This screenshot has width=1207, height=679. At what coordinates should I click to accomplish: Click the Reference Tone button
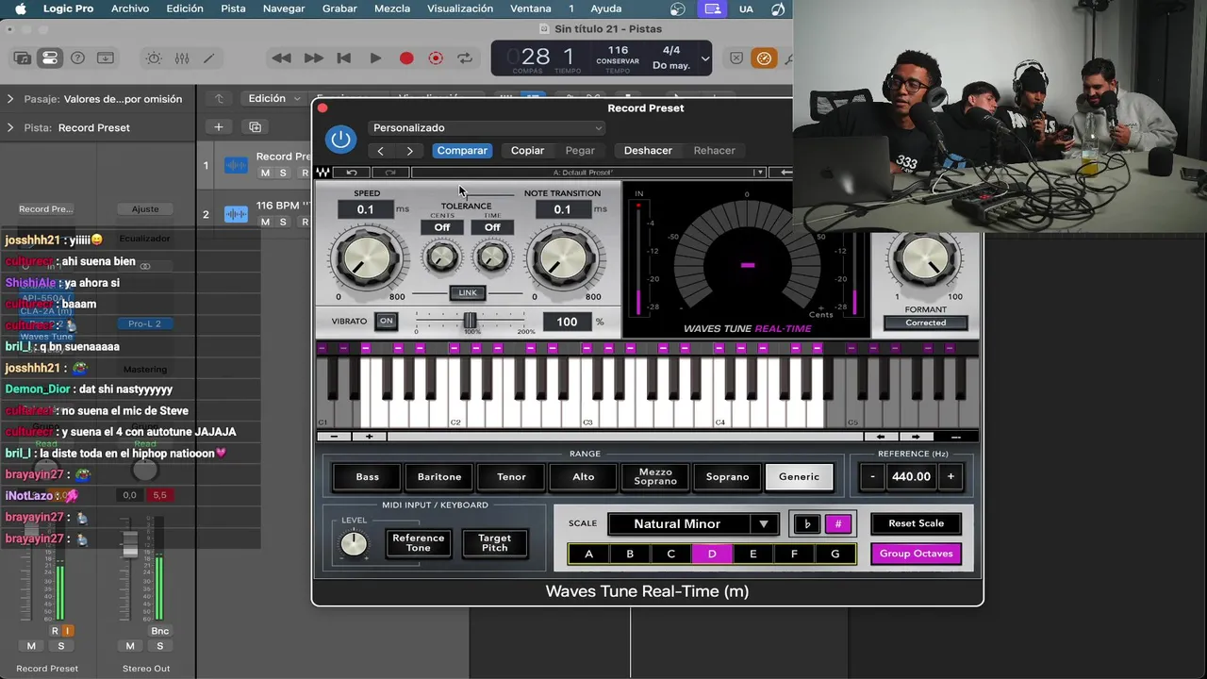click(418, 543)
